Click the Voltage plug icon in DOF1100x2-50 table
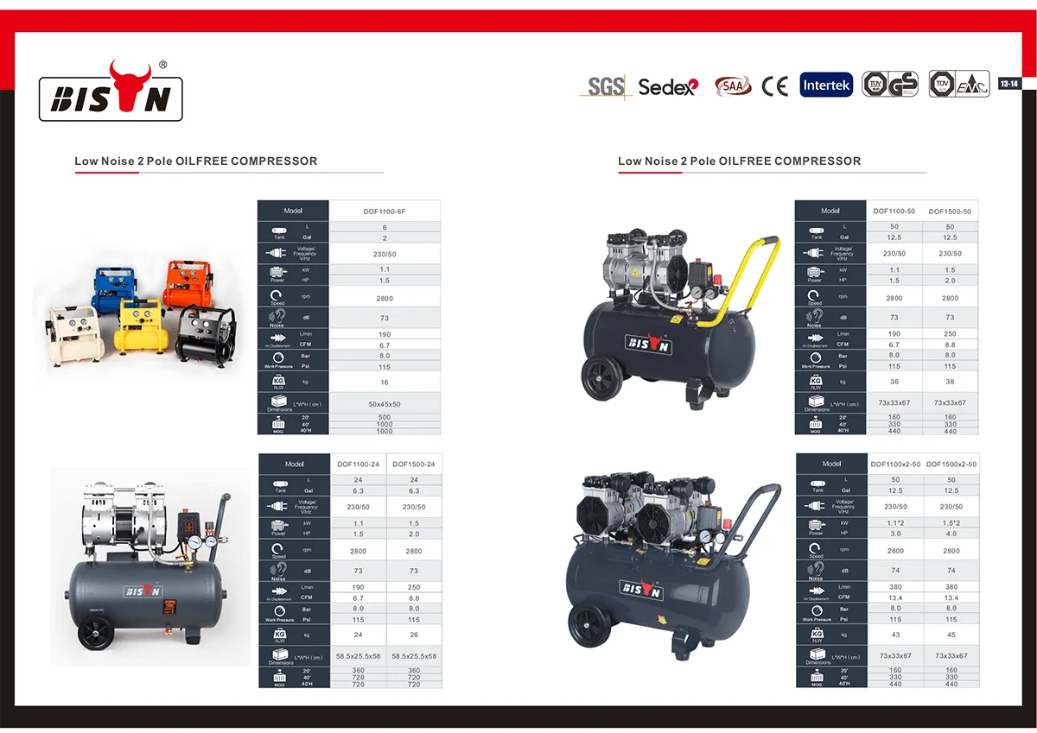Image resolution: width=1037 pixels, height=733 pixels. pos(817,506)
